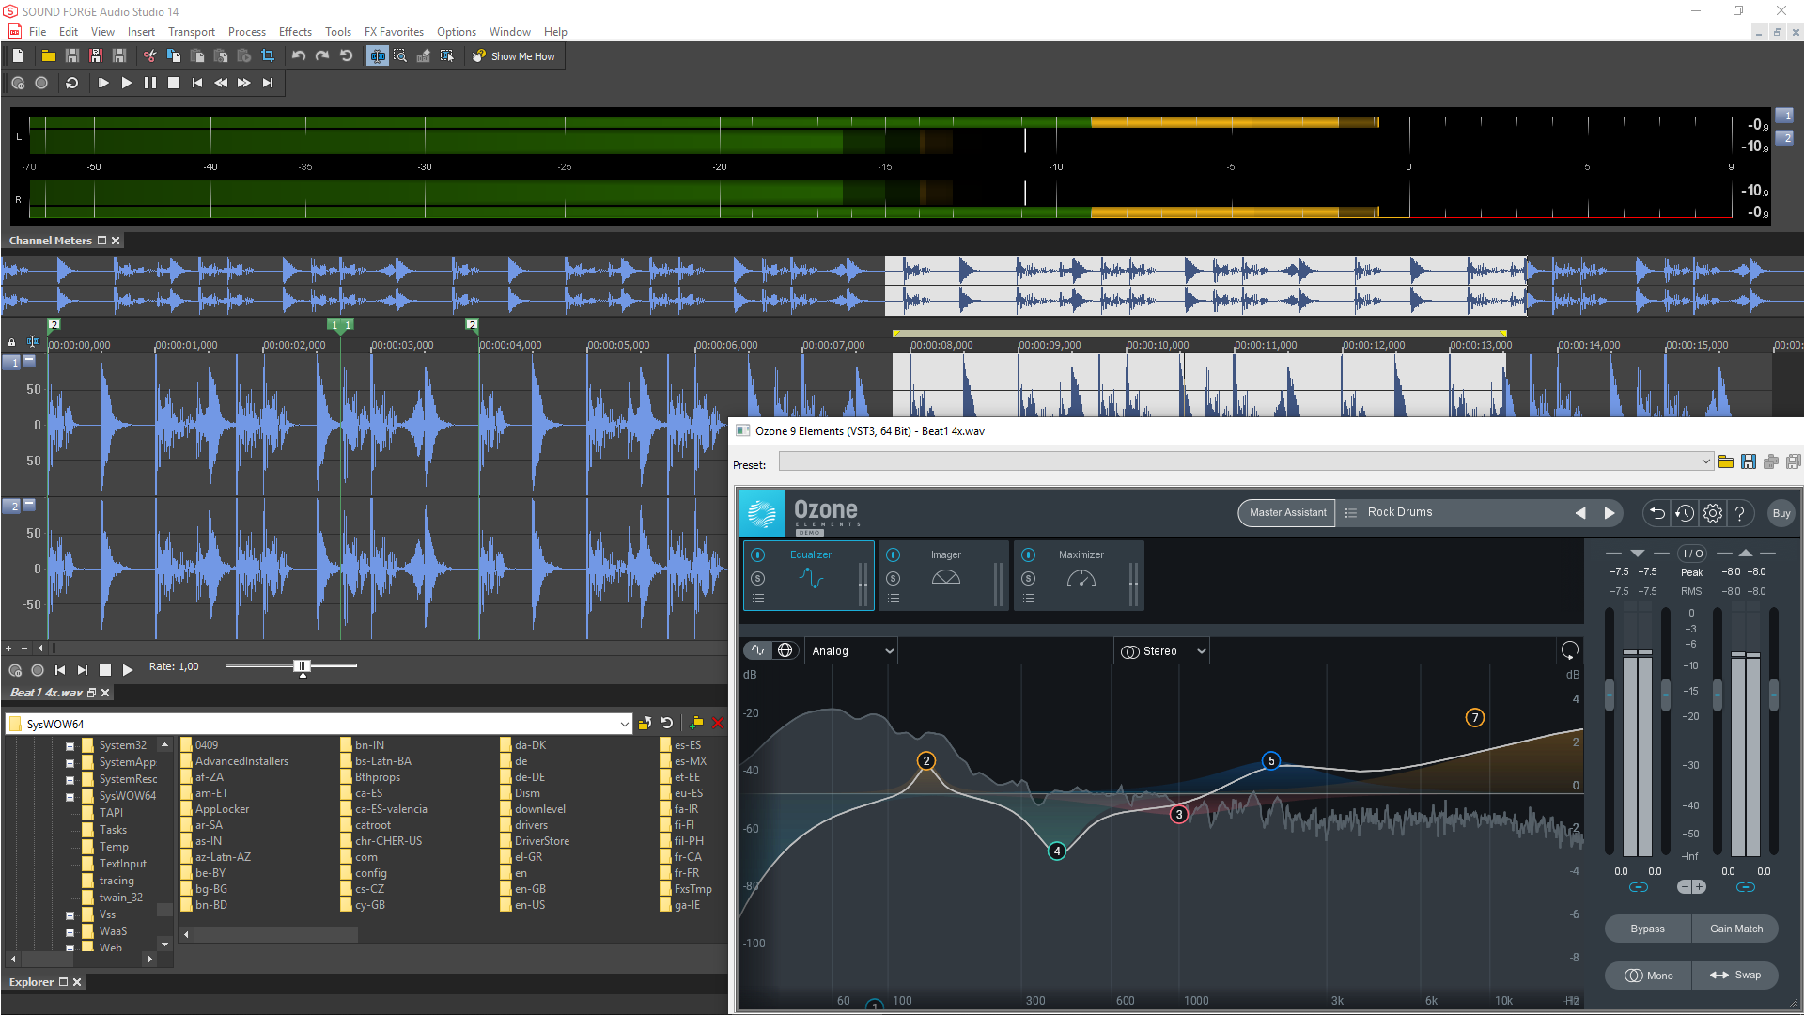The height and width of the screenshot is (1015, 1804).
Task: Toggle the output gain link
Action: (x=1746, y=887)
